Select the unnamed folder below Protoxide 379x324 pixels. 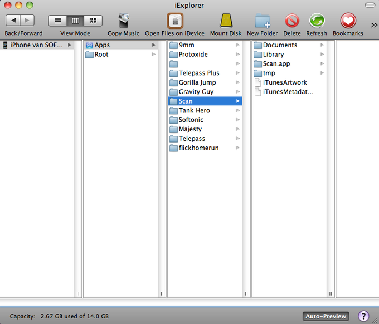(x=205, y=63)
